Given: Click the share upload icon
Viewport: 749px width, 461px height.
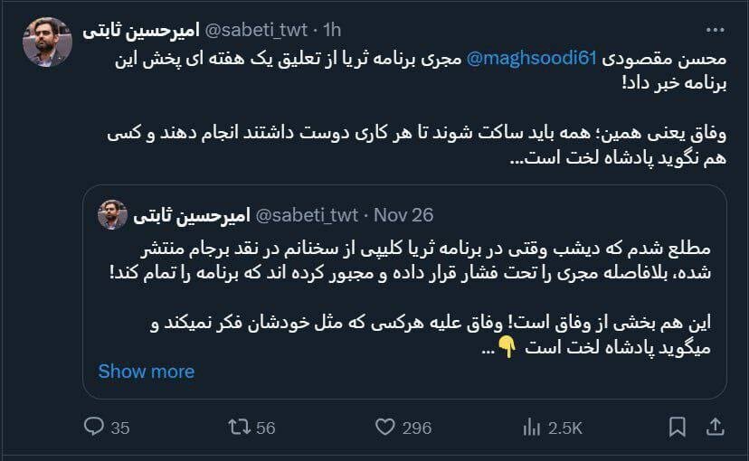Looking at the screenshot, I should [x=715, y=427].
